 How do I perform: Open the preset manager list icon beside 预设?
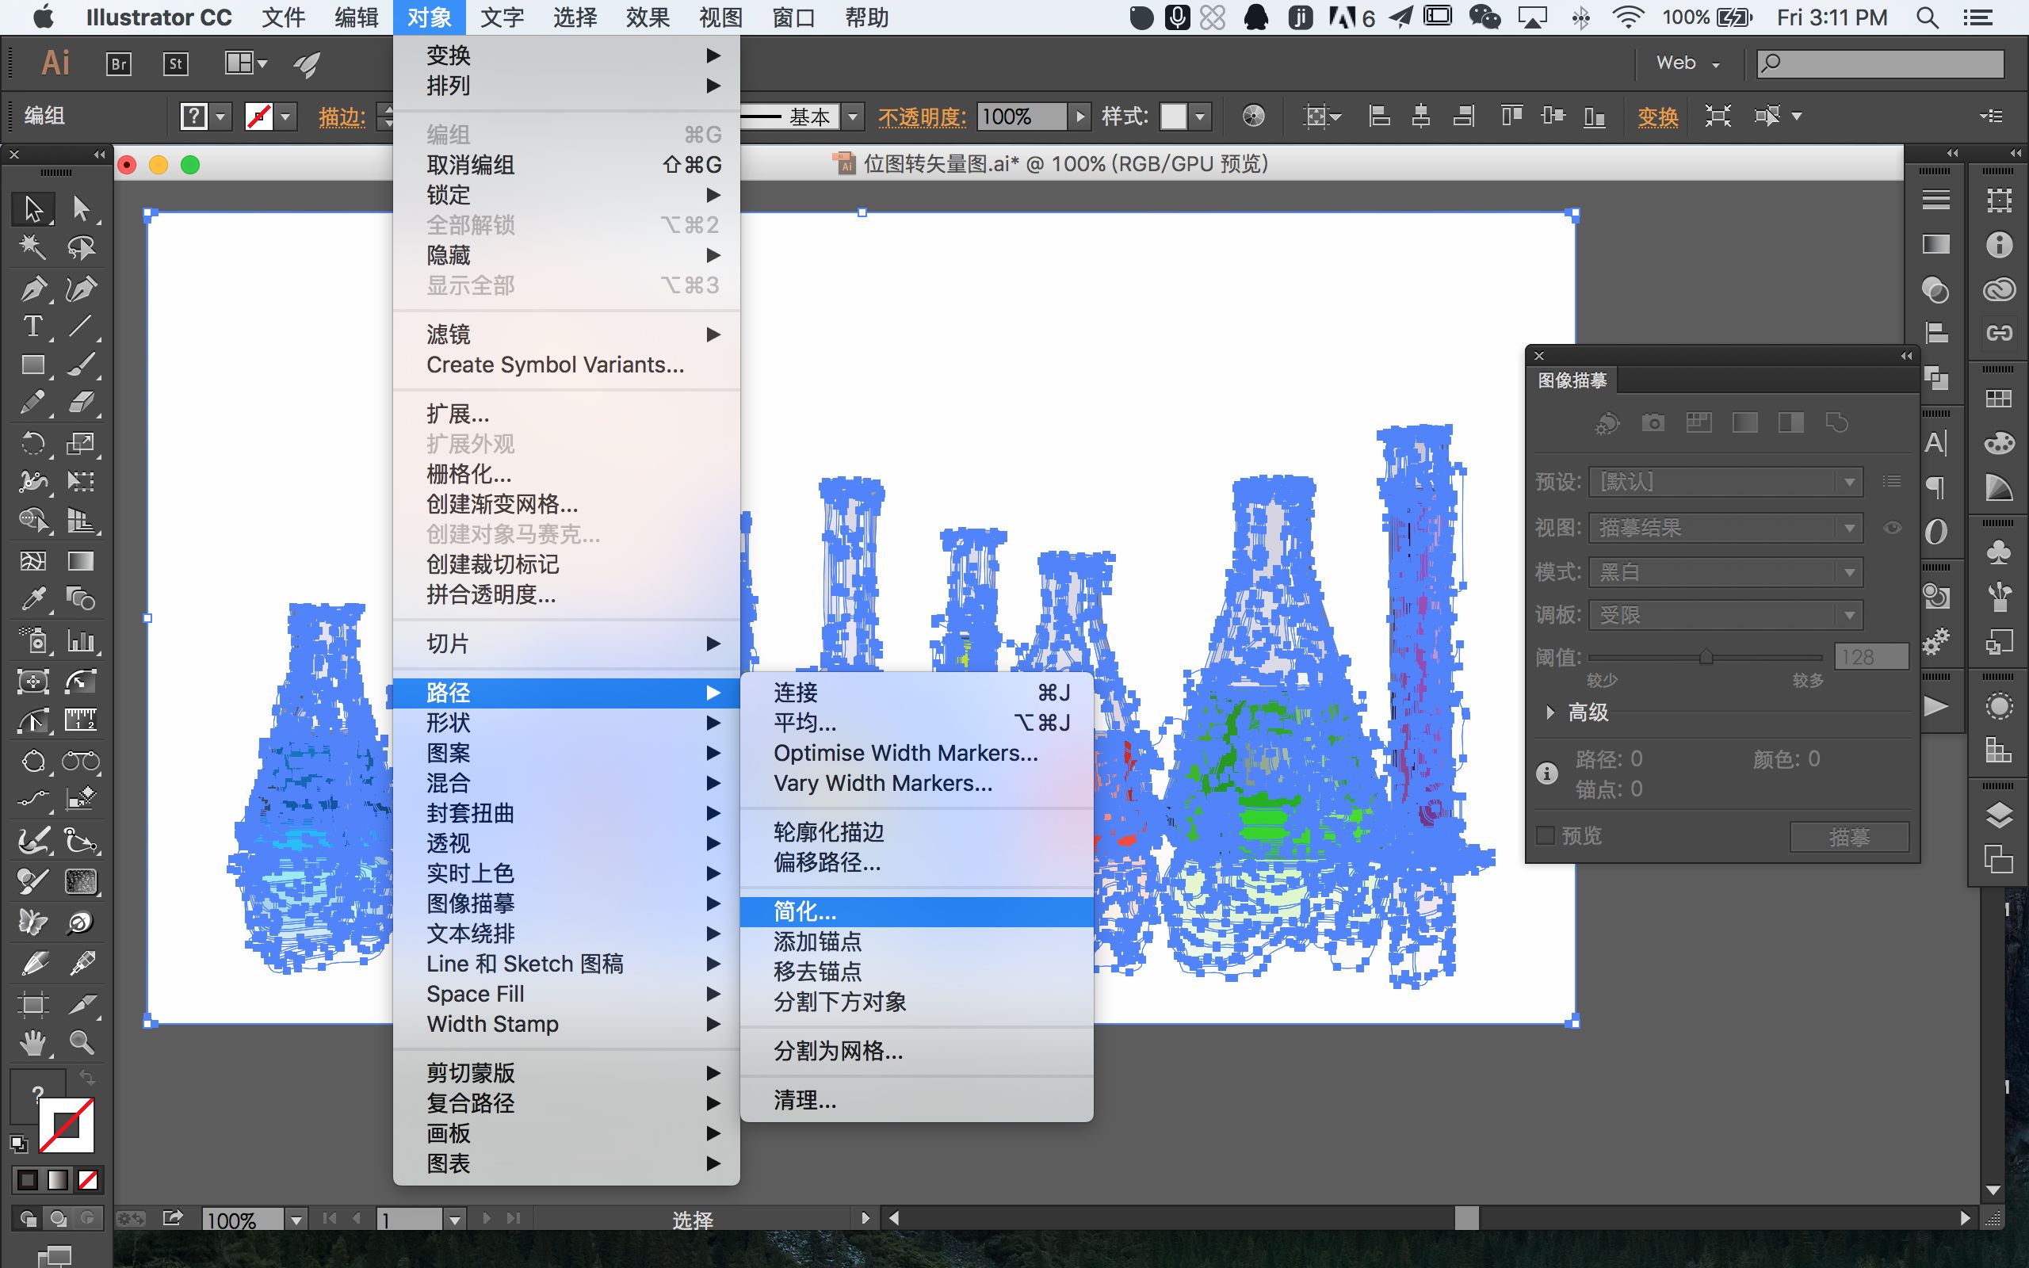pos(1893,480)
